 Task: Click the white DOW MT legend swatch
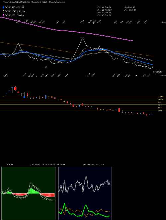click(x=3, y=12)
